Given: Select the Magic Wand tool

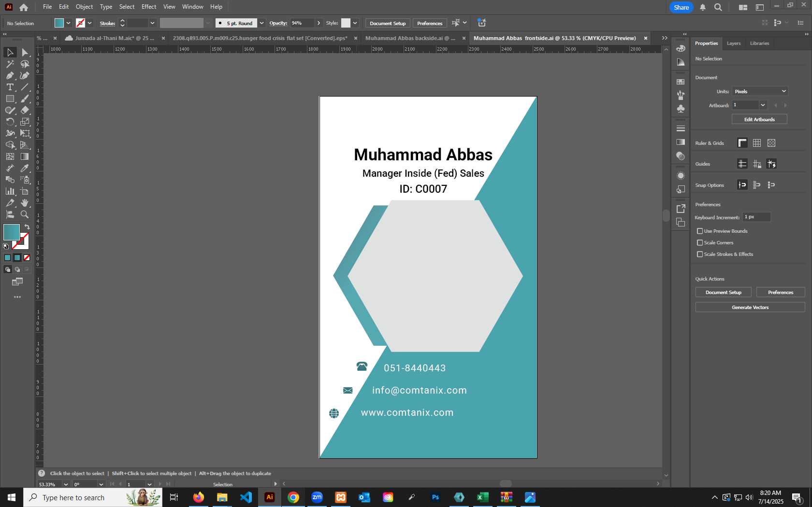Looking at the screenshot, I should (10, 64).
